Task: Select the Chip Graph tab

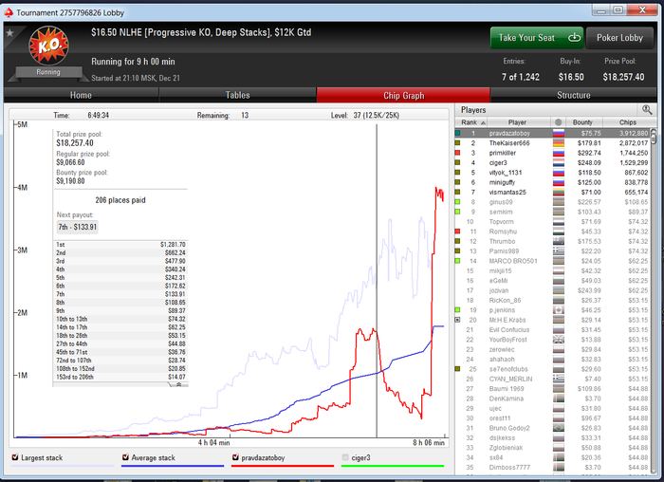Action: [x=403, y=95]
